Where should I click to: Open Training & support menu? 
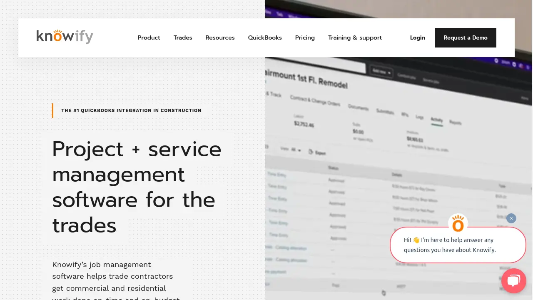[x=355, y=37]
